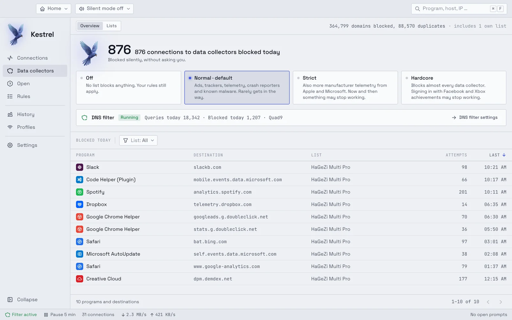Switch to the Lists tab
The image size is (512, 320).
tap(111, 26)
